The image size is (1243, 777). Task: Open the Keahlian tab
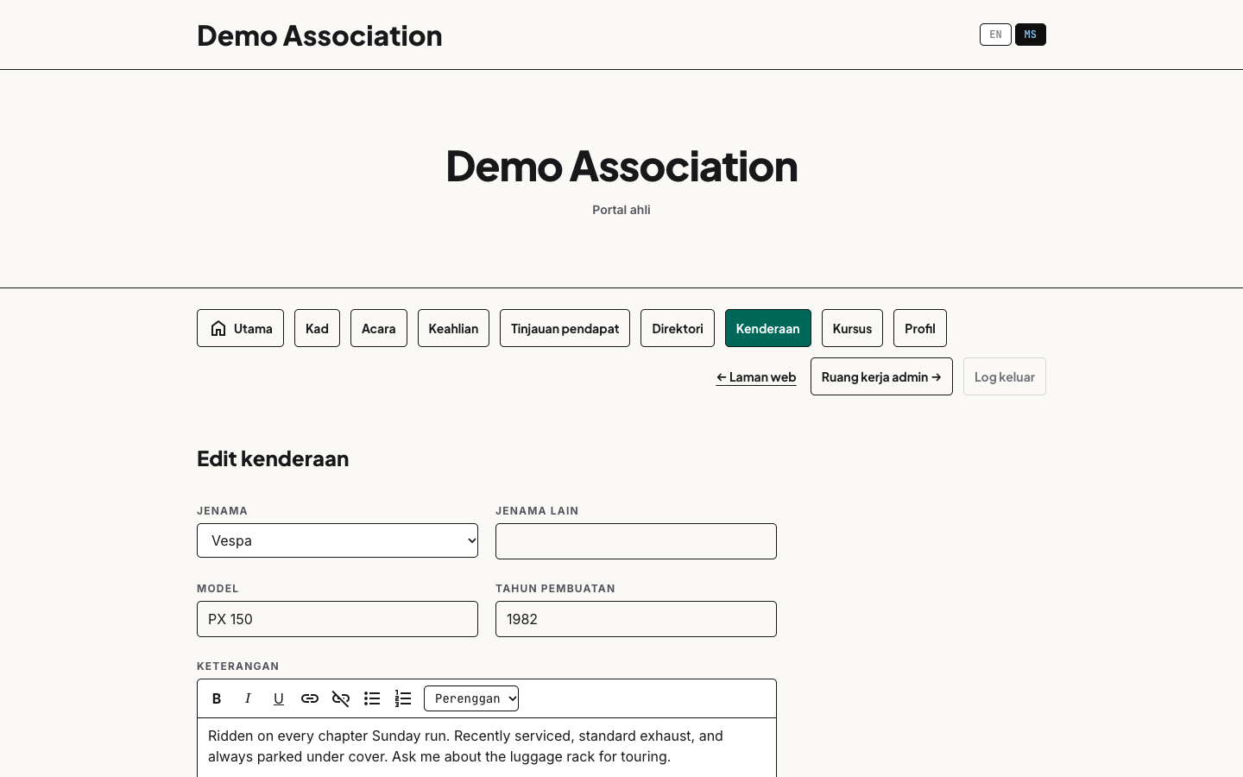coord(453,328)
